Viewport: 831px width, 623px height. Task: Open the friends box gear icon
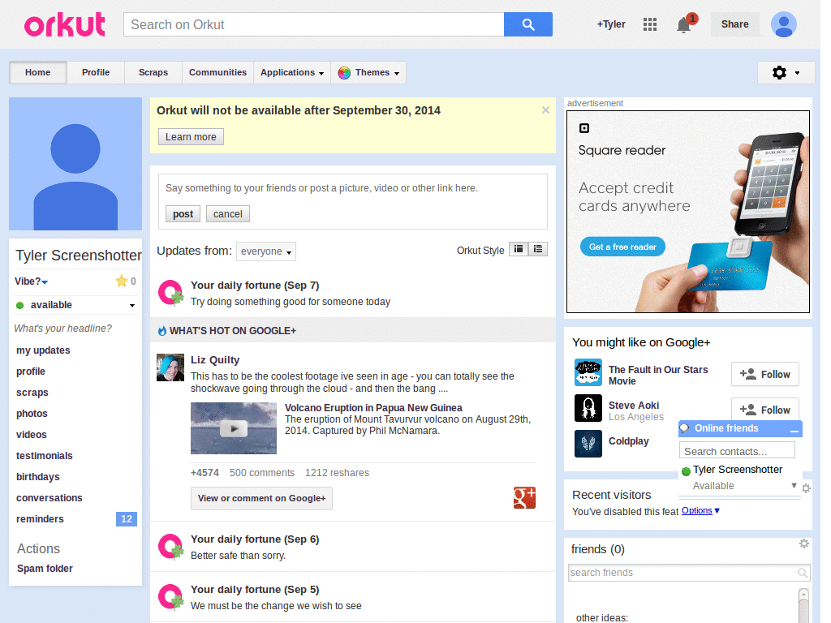[x=804, y=544]
